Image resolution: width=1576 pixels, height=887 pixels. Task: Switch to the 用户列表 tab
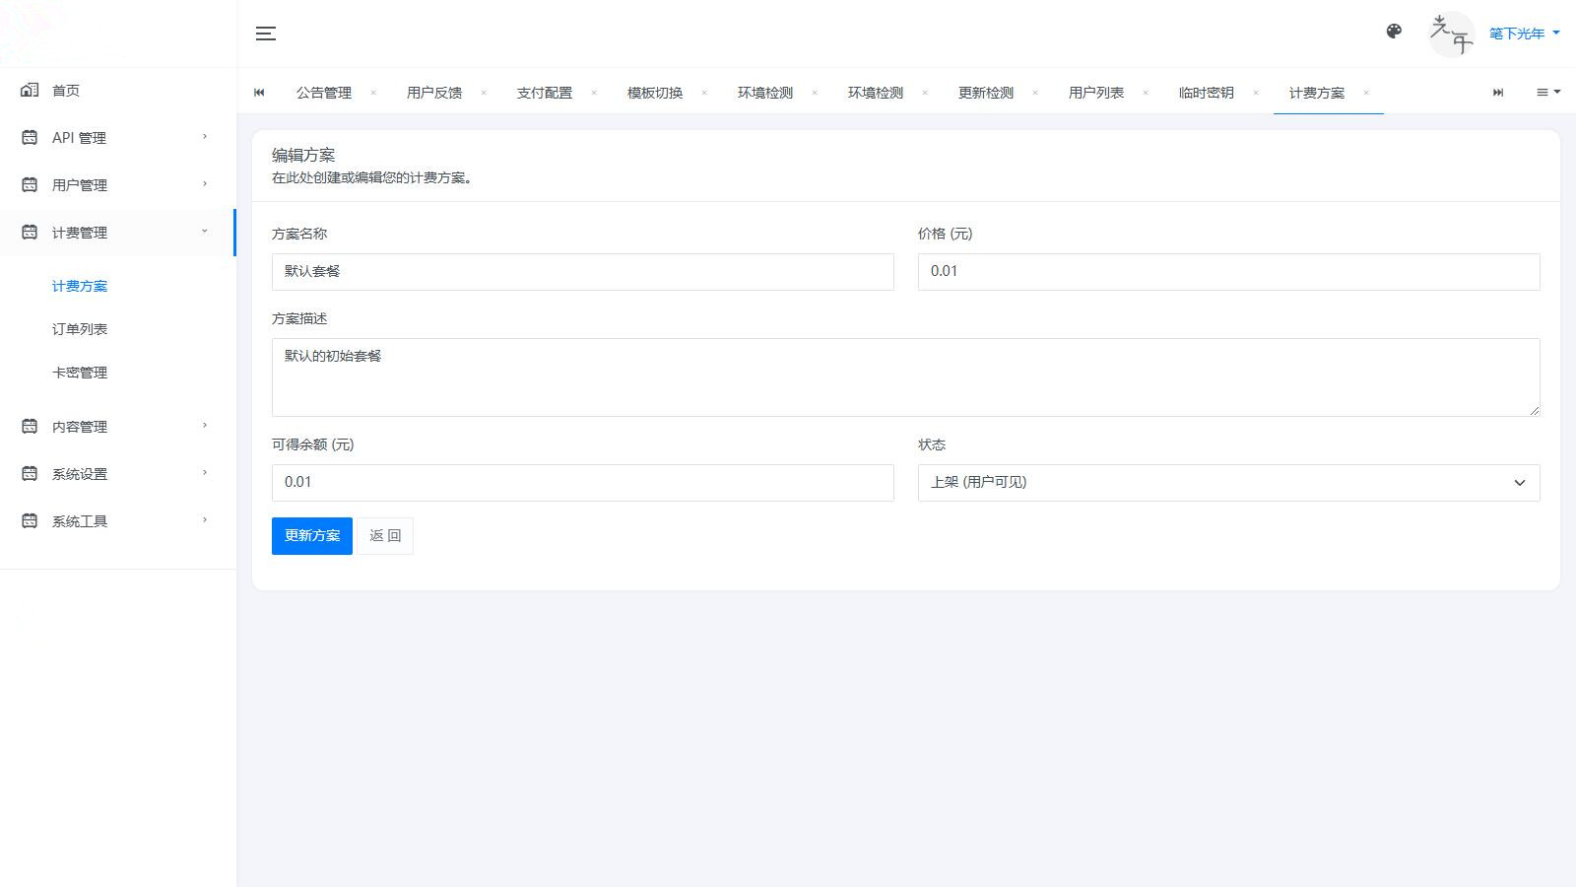pos(1095,93)
